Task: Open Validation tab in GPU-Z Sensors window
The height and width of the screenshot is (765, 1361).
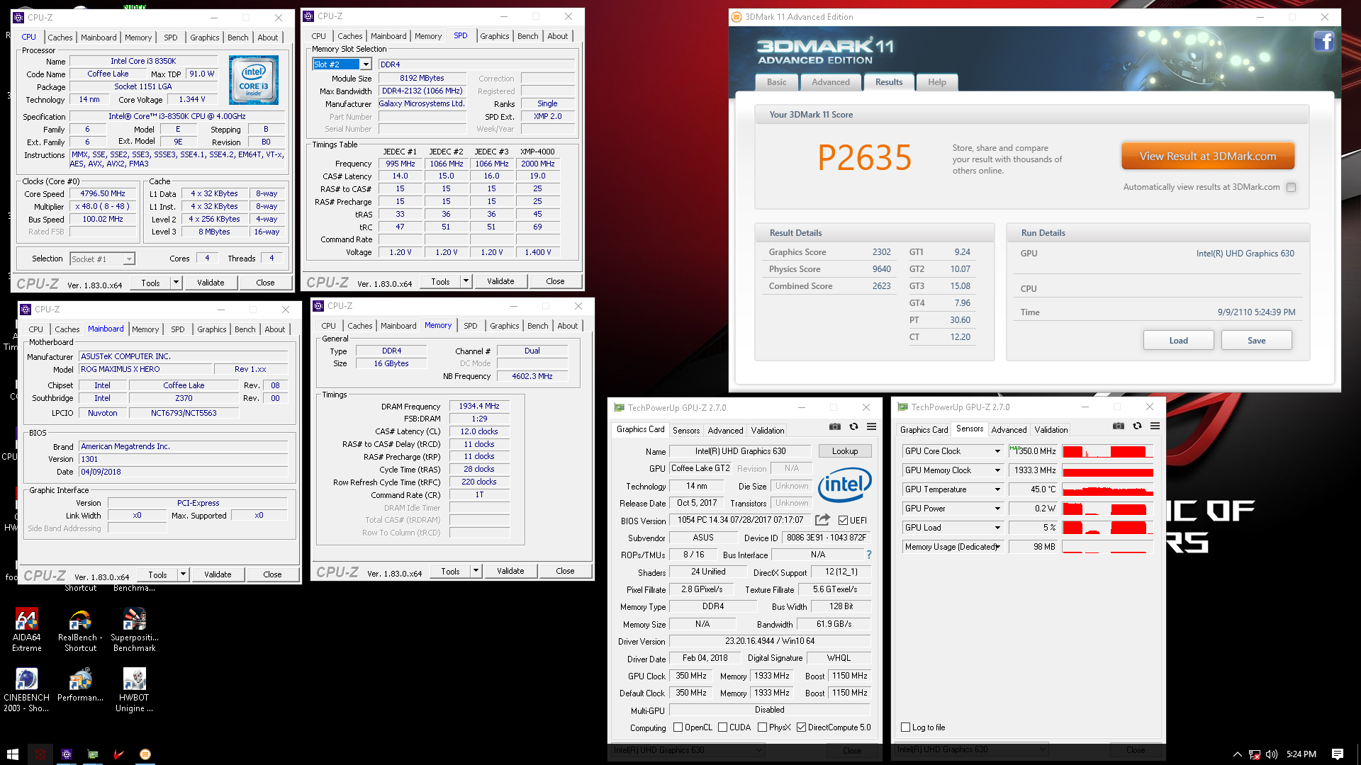Action: (x=1051, y=430)
